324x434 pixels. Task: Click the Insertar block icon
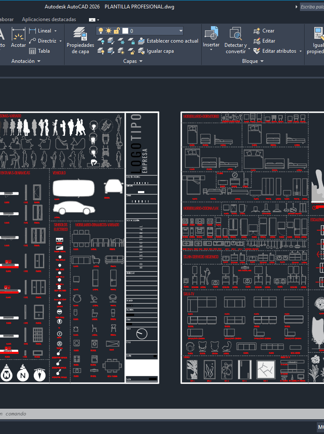(211, 33)
